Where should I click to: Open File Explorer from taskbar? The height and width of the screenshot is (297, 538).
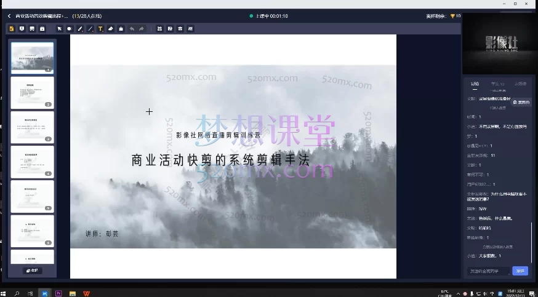[x=73, y=293]
